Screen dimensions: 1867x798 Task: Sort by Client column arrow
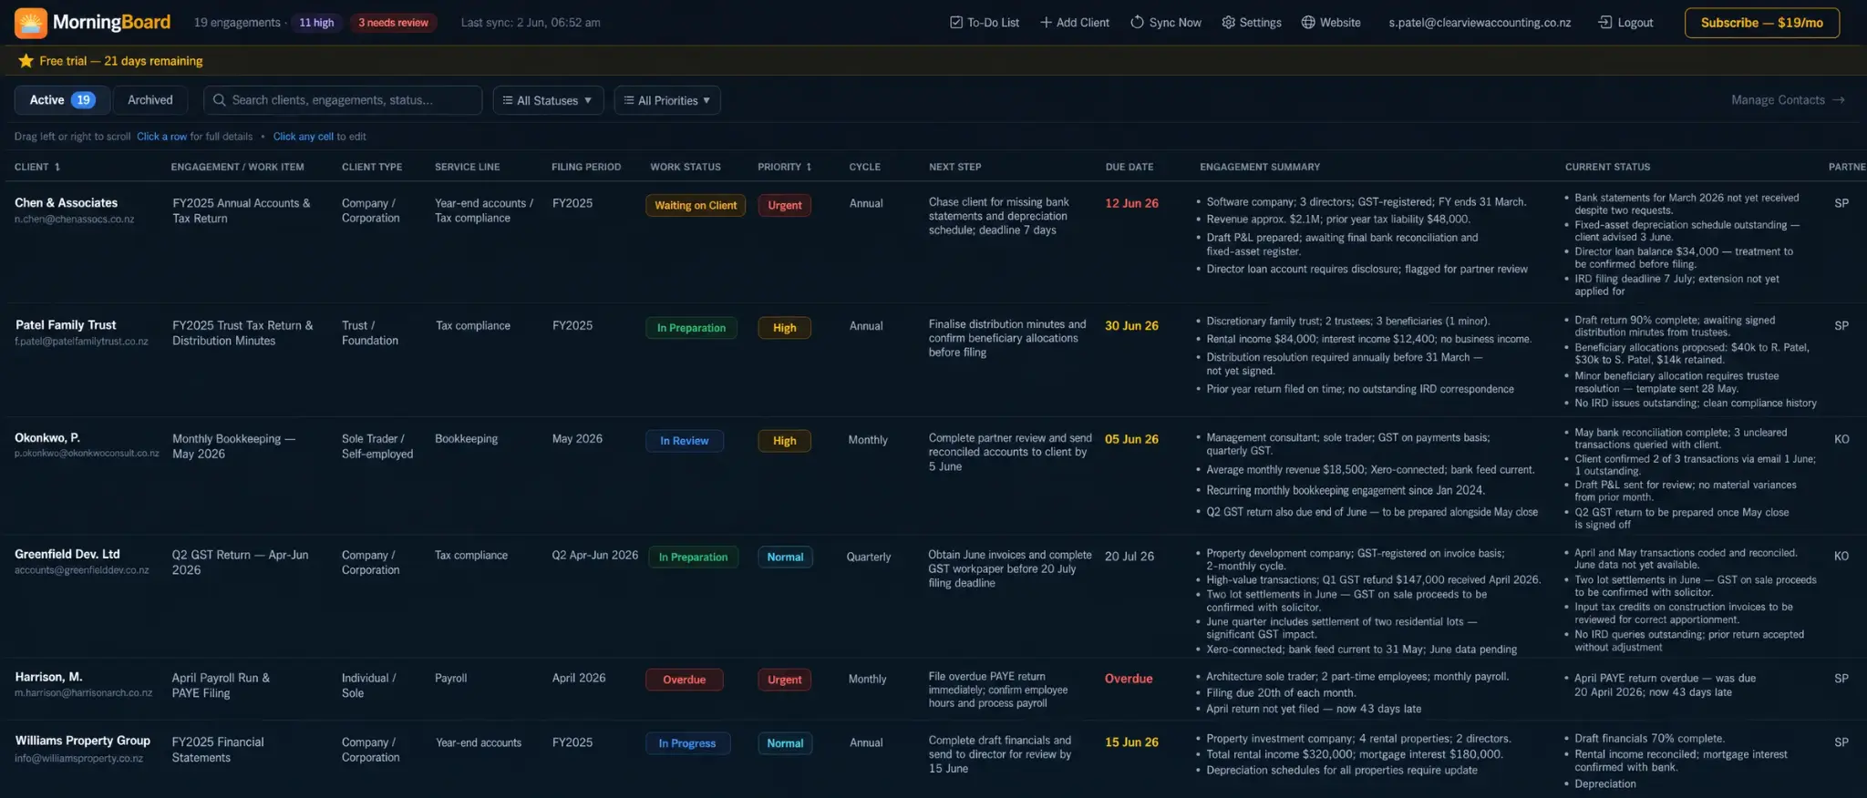(57, 168)
